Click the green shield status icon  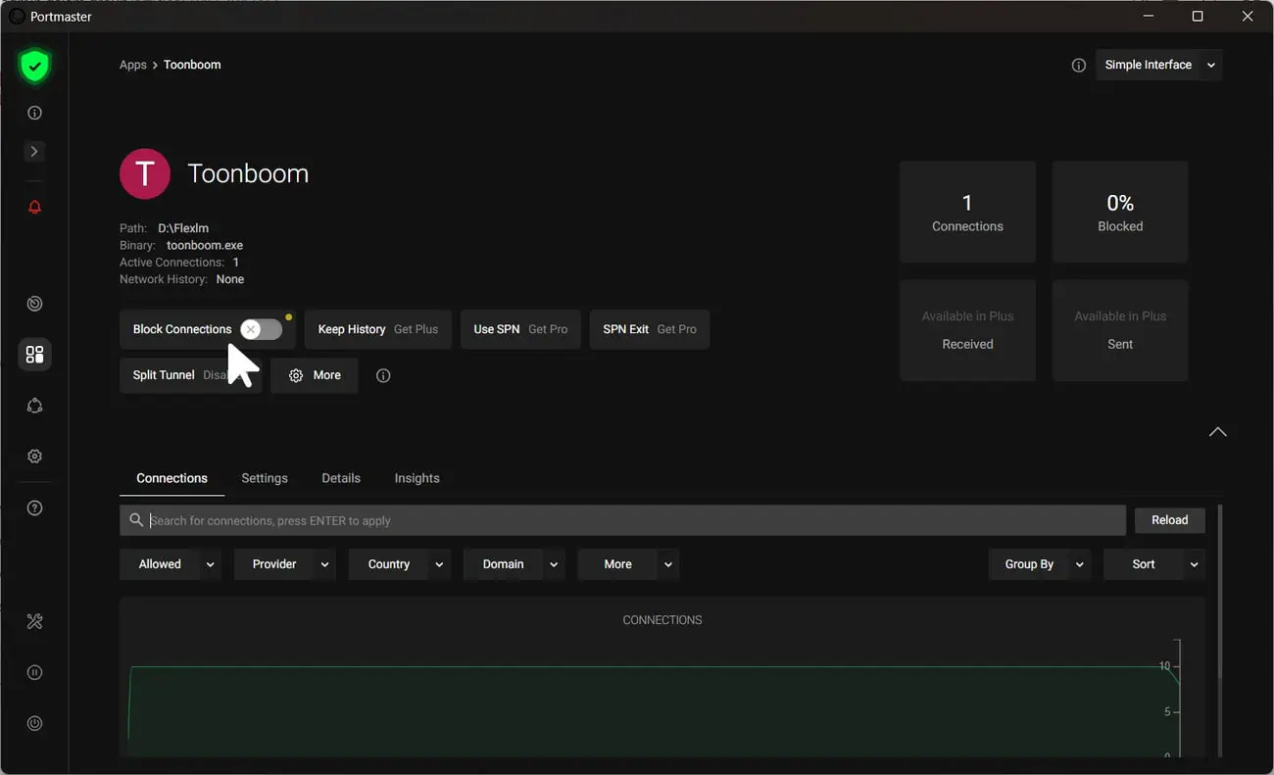point(34,66)
